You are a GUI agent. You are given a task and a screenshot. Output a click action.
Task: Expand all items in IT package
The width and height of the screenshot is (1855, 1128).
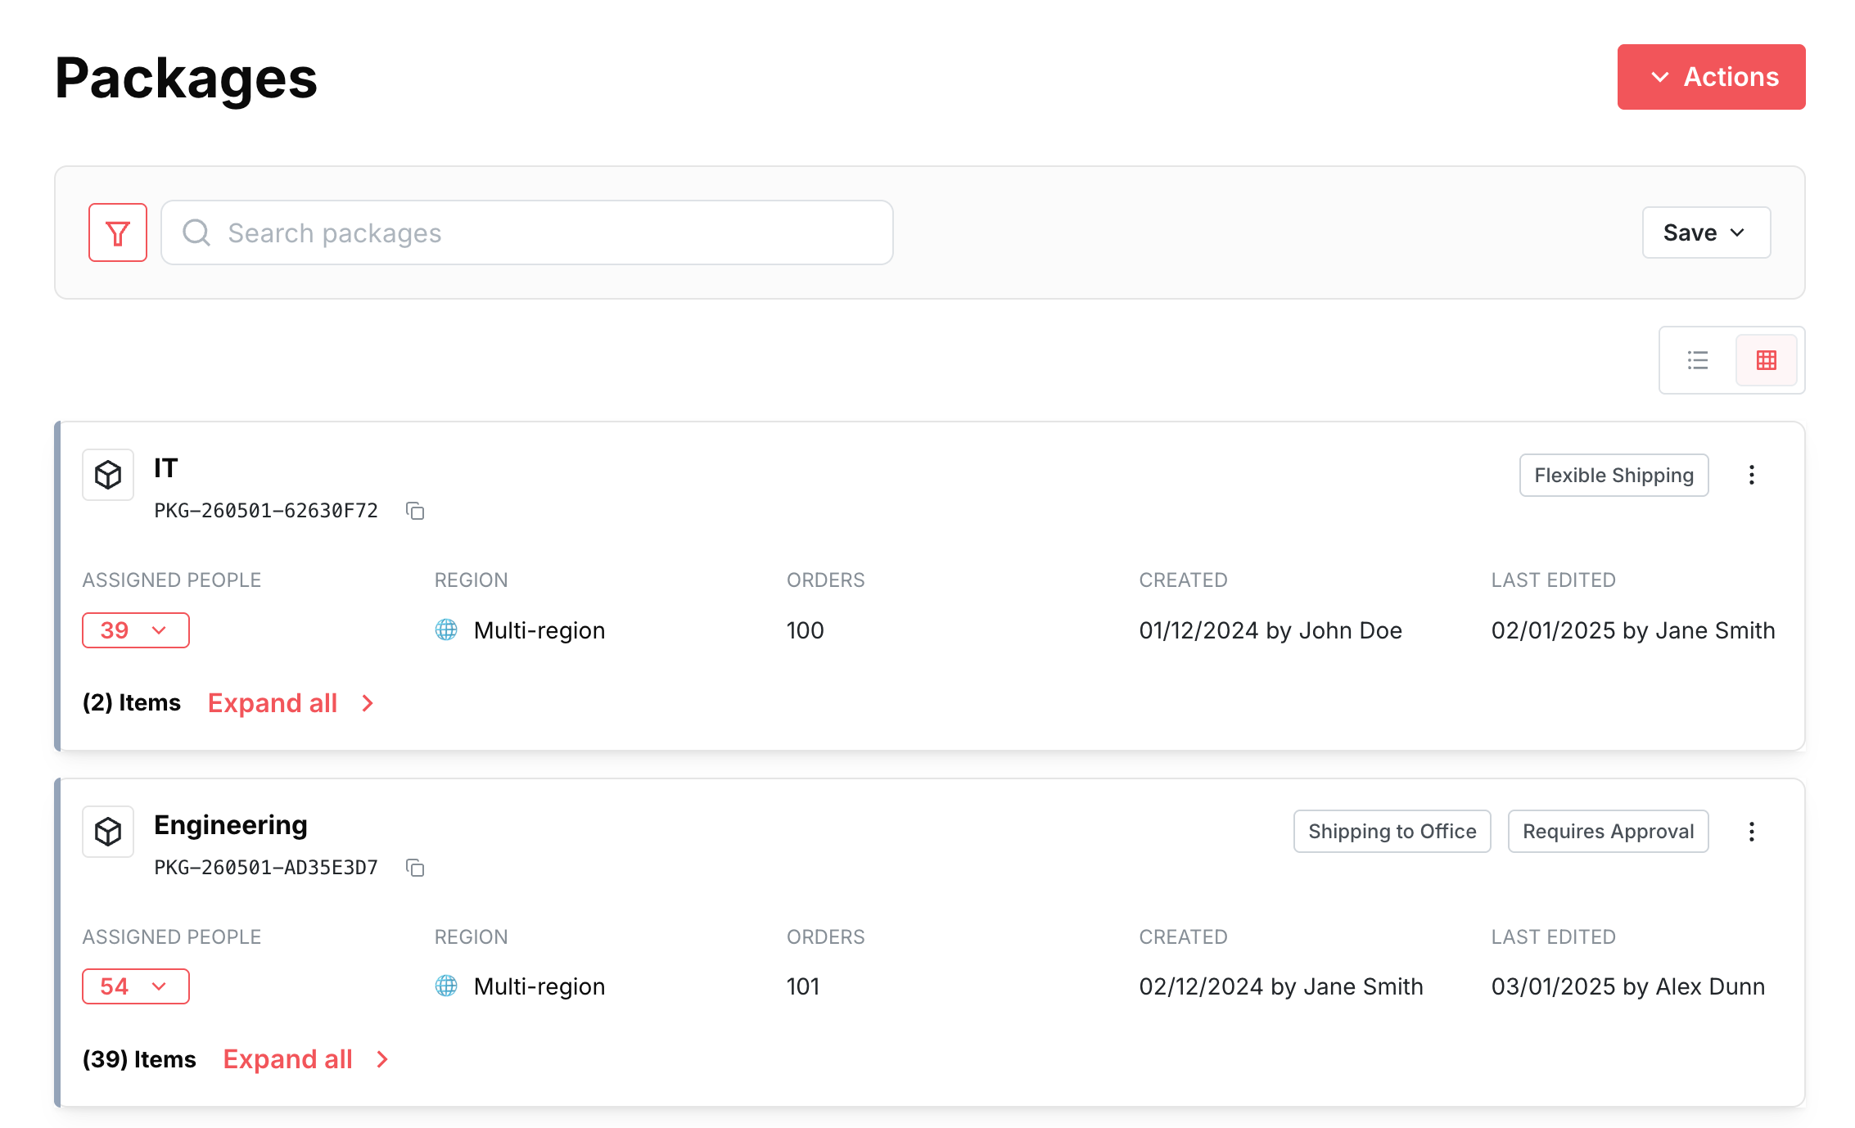(291, 703)
